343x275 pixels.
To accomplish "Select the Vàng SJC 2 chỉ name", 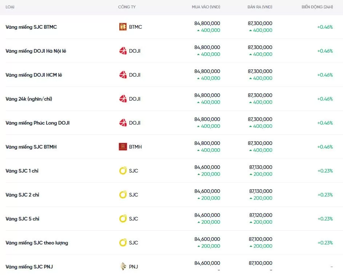I will (x=22, y=195).
